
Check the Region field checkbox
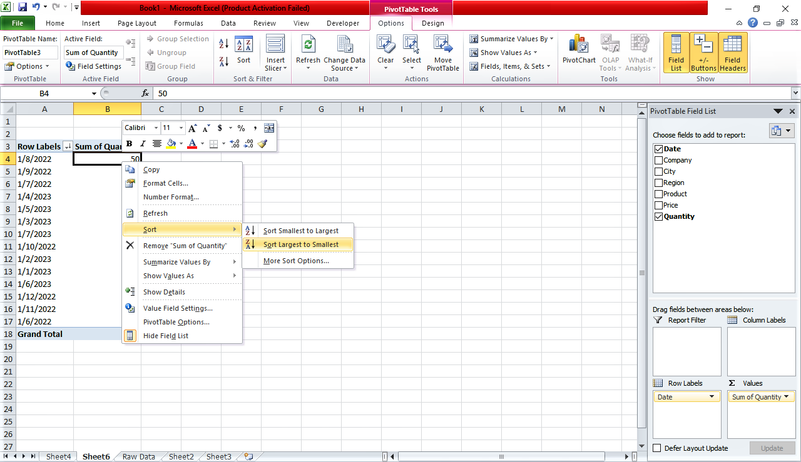point(658,183)
